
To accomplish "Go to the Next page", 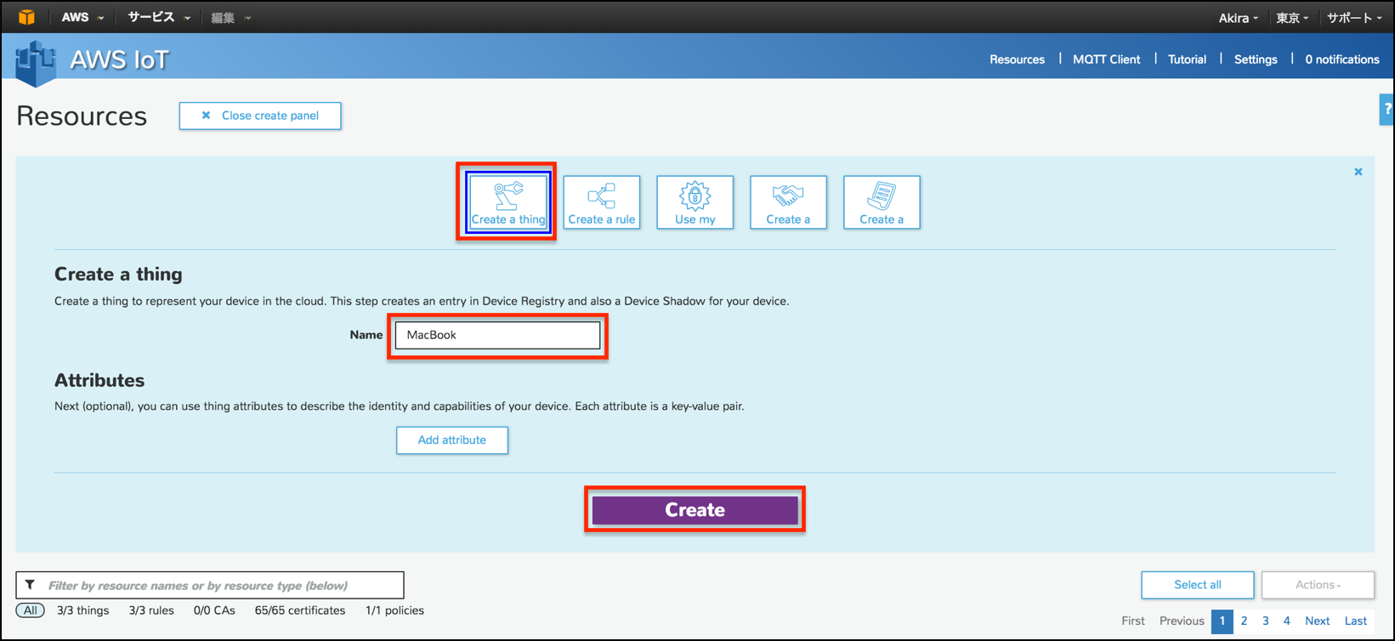I will (1318, 621).
